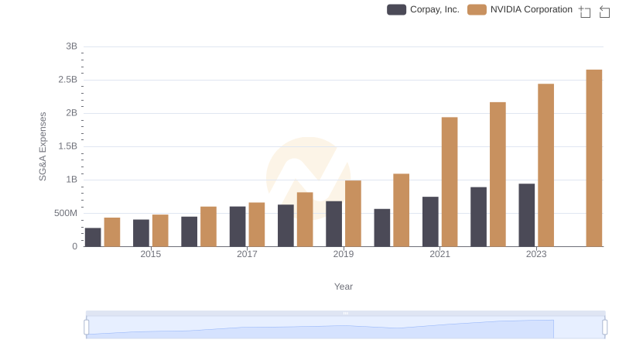Click the Corpay bar for 2021
619x357 pixels.
tap(430, 221)
